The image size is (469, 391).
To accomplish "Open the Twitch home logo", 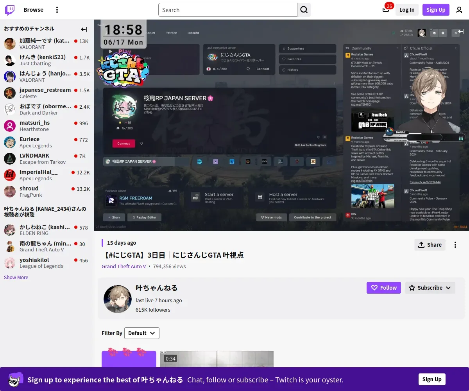I will [x=10, y=10].
